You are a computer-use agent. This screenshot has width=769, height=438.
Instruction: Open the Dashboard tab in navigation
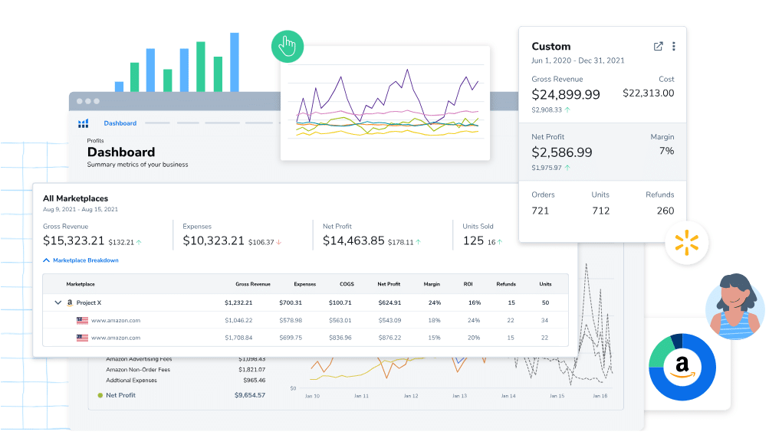point(120,123)
